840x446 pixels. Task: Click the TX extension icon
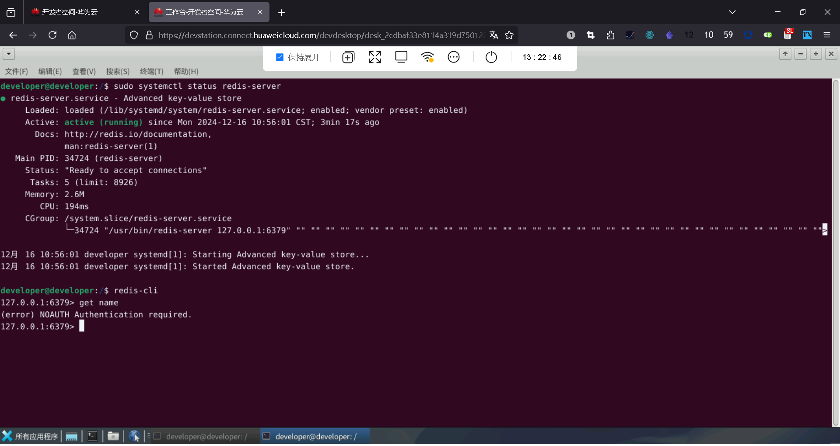[x=807, y=35]
